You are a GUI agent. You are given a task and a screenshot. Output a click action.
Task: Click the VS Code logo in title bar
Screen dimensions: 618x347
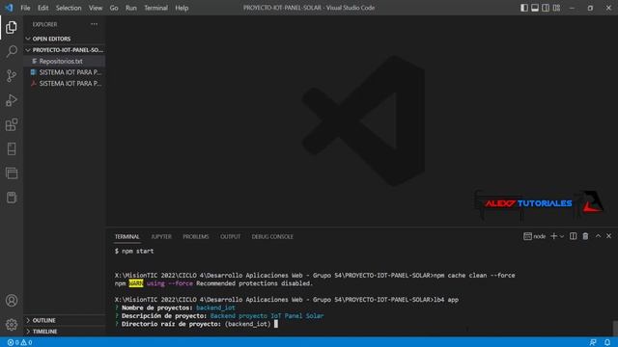tap(9, 8)
